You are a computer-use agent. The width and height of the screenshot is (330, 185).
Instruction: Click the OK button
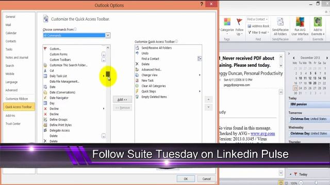[x=186, y=179]
